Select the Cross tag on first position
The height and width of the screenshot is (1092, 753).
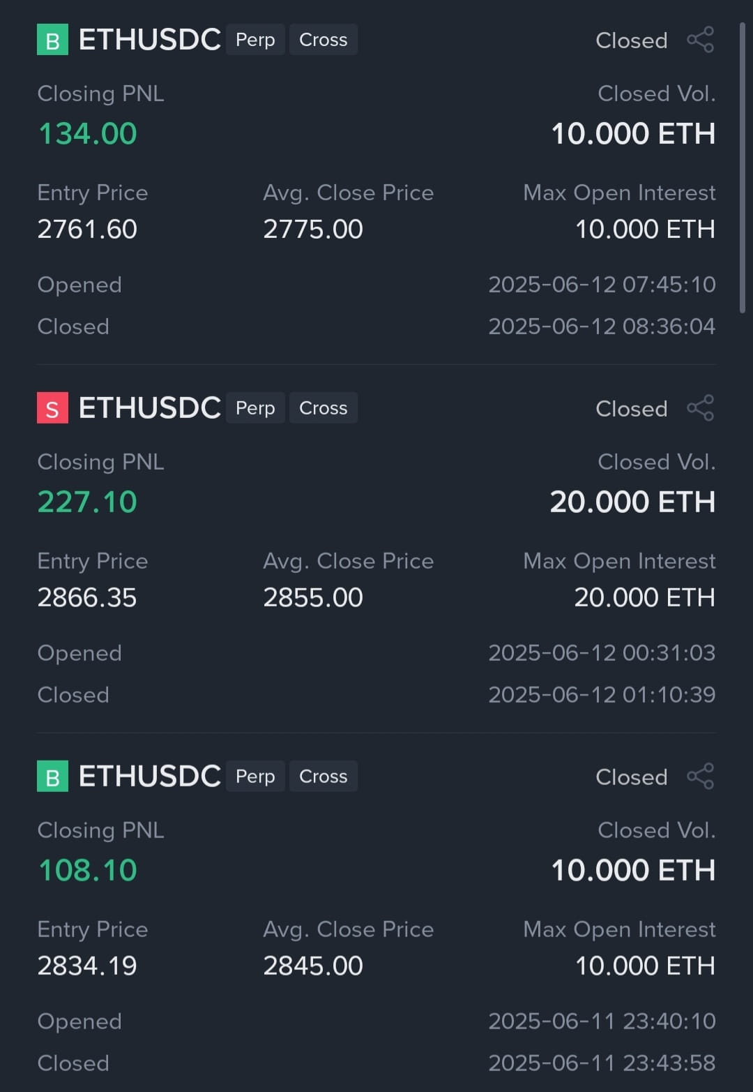point(324,40)
